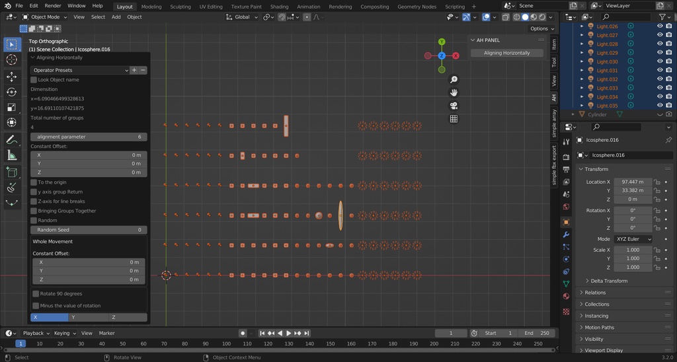Switch to rendered viewport shading

pyautogui.click(x=541, y=17)
